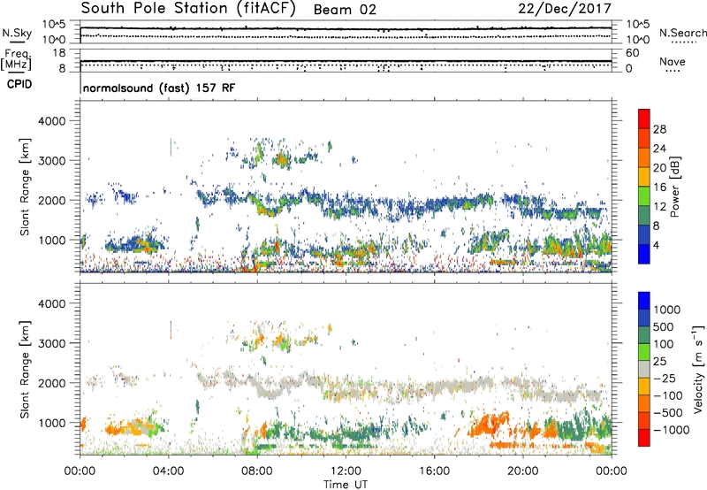Click the "500" tick on Velocity colorbar

[x=665, y=326]
